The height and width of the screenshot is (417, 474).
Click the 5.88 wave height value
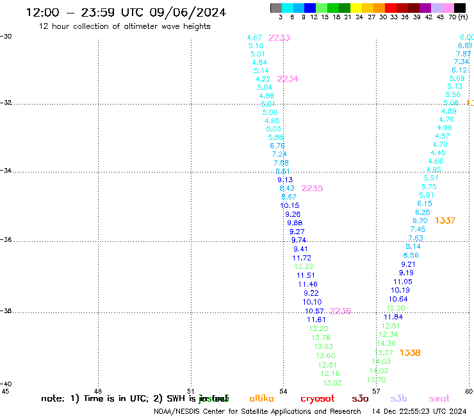tap(275, 137)
